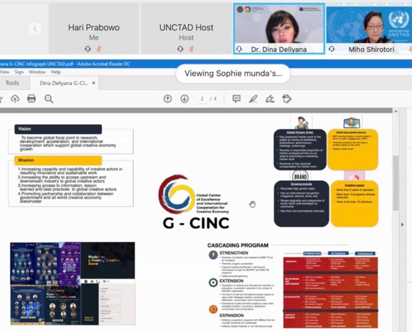Click Dr. Dina Dellyana's audio headset icon
412x332 pixels.
pos(239,49)
